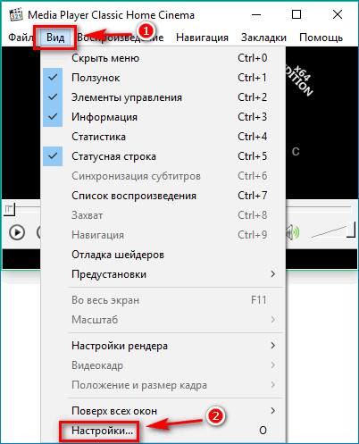
Task: Show the Список воспроизведения panel
Action: [163, 196]
